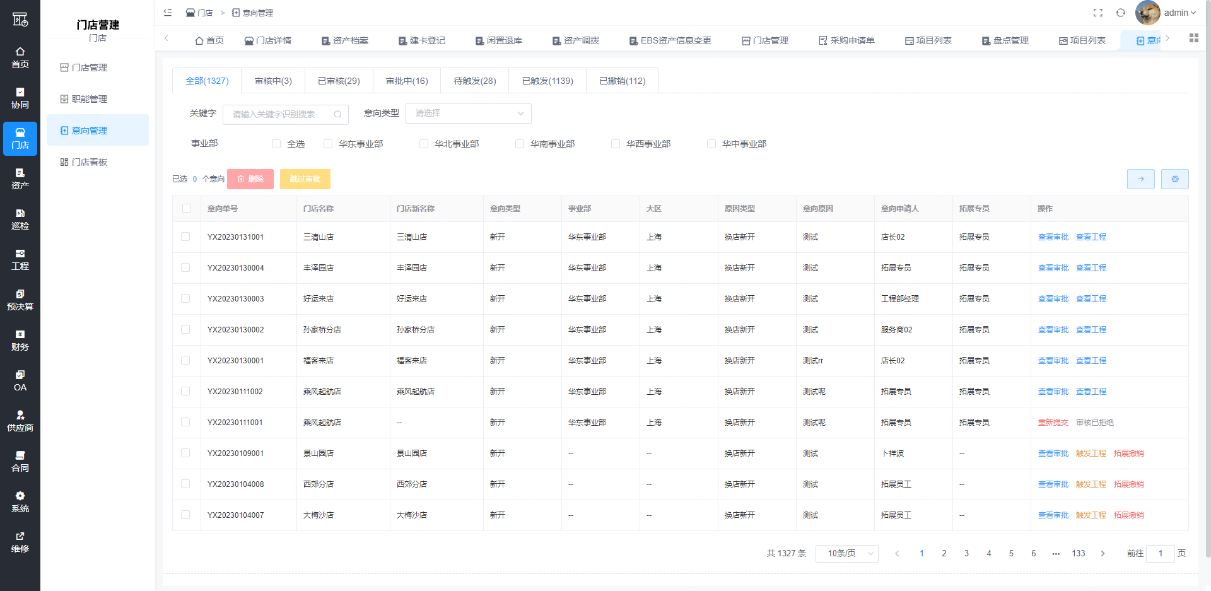Open the 巡检 sidebar icon

tap(20, 219)
